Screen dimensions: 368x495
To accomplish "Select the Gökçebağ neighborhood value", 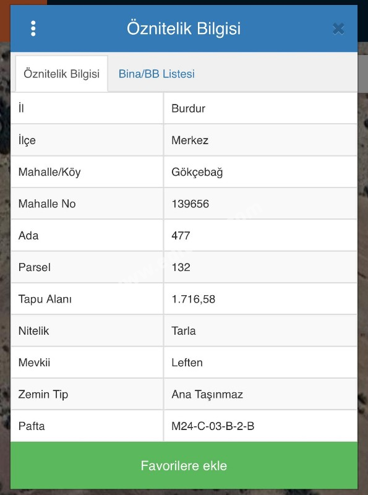I will [x=197, y=172].
